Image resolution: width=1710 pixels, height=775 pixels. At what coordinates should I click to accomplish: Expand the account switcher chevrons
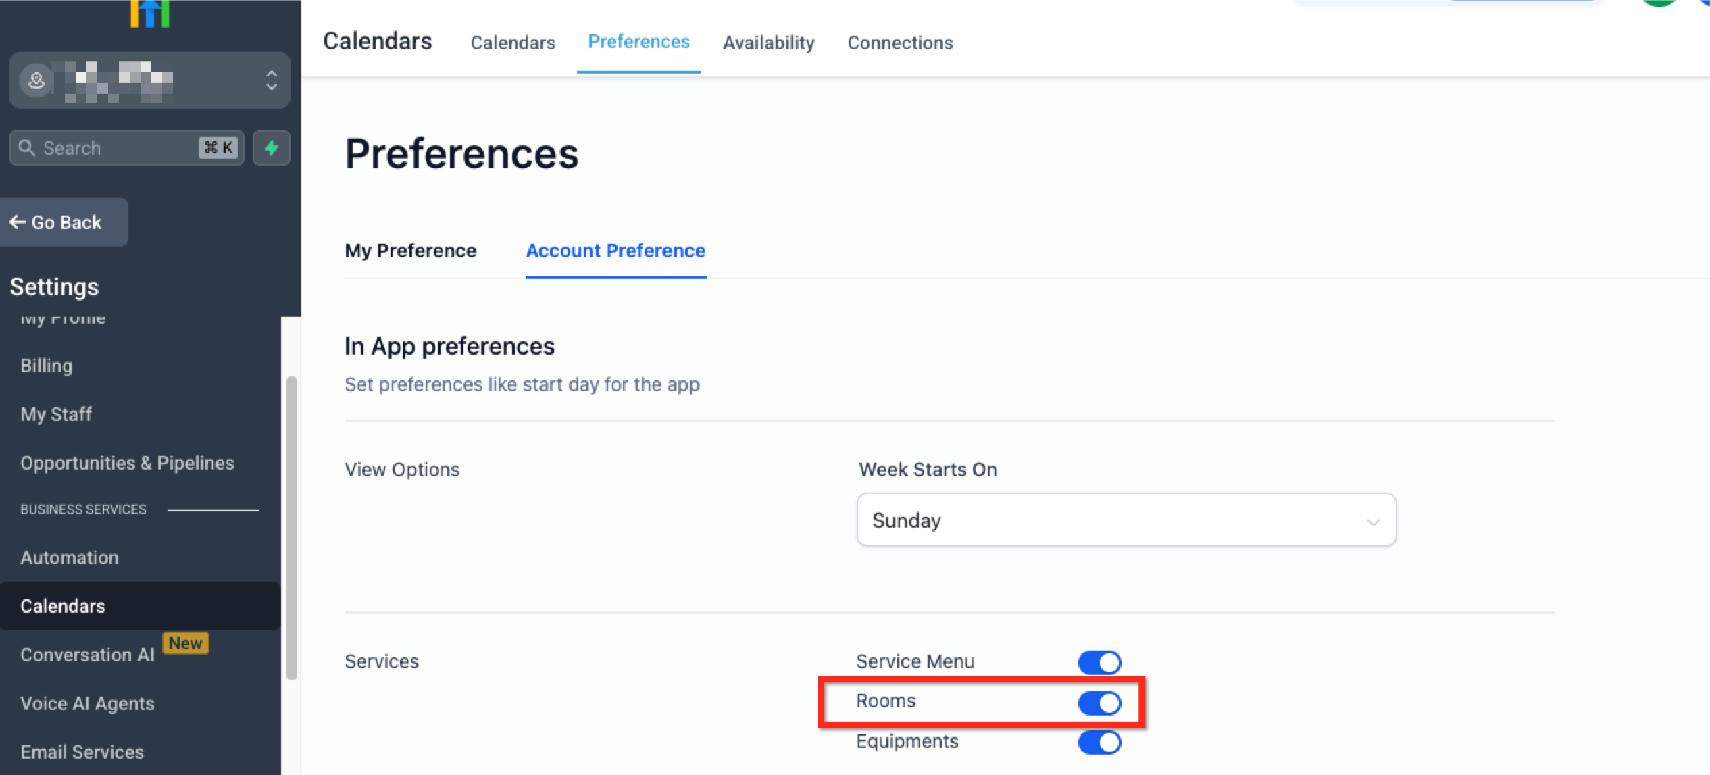272,80
